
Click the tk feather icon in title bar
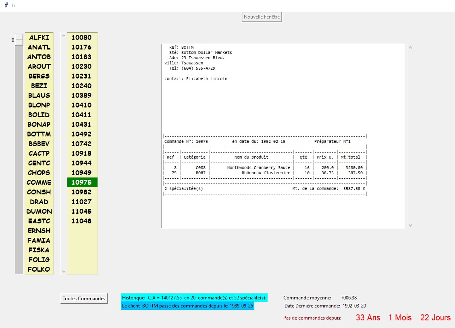pyautogui.click(x=6, y=5)
